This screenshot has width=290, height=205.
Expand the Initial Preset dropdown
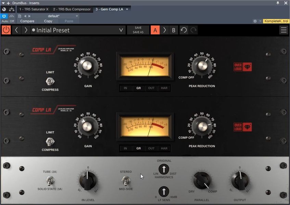[x=121, y=30]
